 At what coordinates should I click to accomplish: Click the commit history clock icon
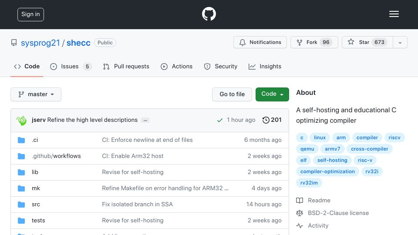coord(266,120)
